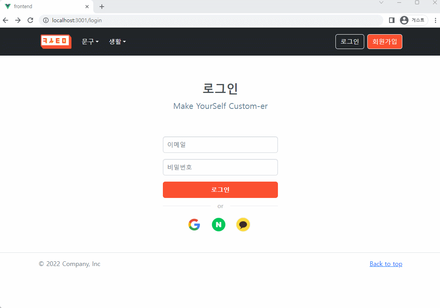This screenshot has width=440, height=308.
Task: Follow the Back to top link
Action: pos(386,264)
